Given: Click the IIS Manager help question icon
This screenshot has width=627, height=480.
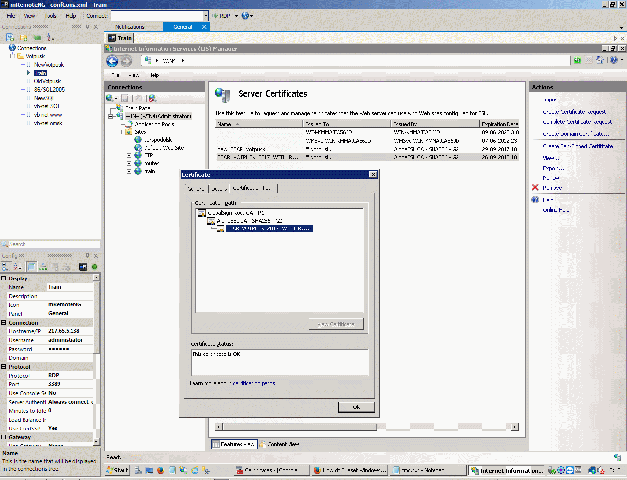Looking at the screenshot, I should tap(613, 60).
